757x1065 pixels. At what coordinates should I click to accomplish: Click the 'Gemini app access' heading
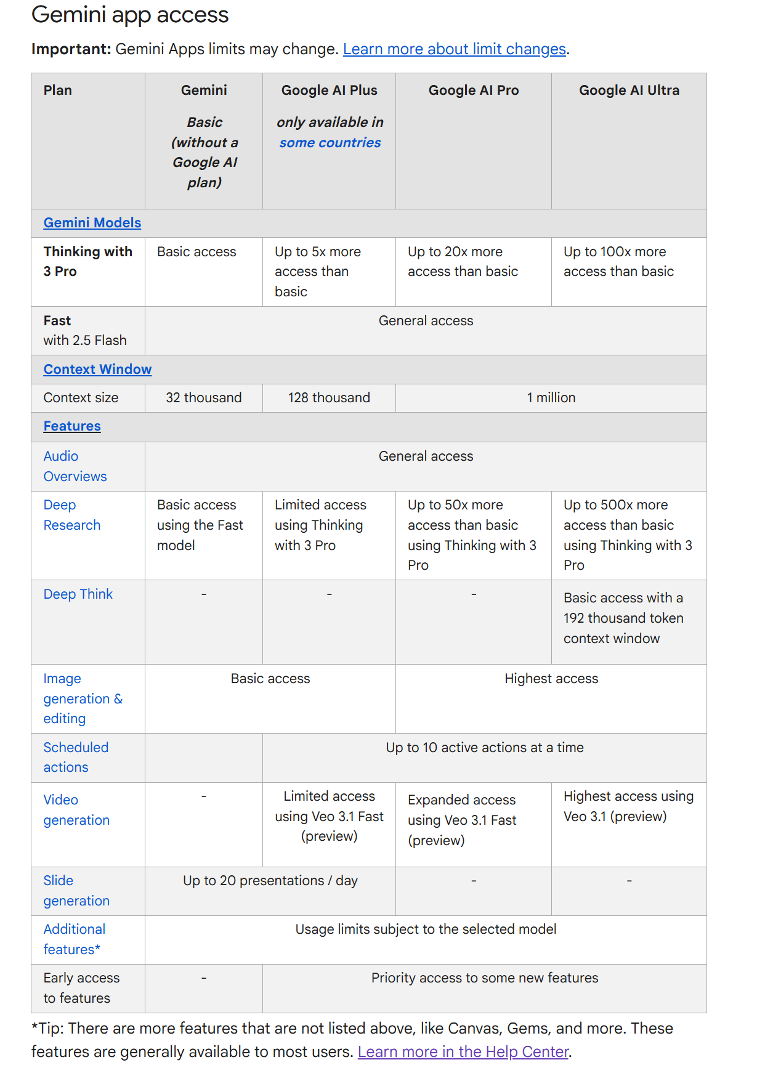[130, 15]
